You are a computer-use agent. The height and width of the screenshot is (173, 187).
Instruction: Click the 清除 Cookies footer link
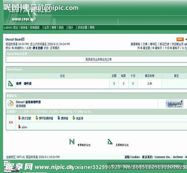[x=132, y=157]
